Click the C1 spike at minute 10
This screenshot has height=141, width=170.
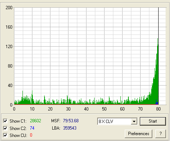pyautogui.click(x=32, y=97)
